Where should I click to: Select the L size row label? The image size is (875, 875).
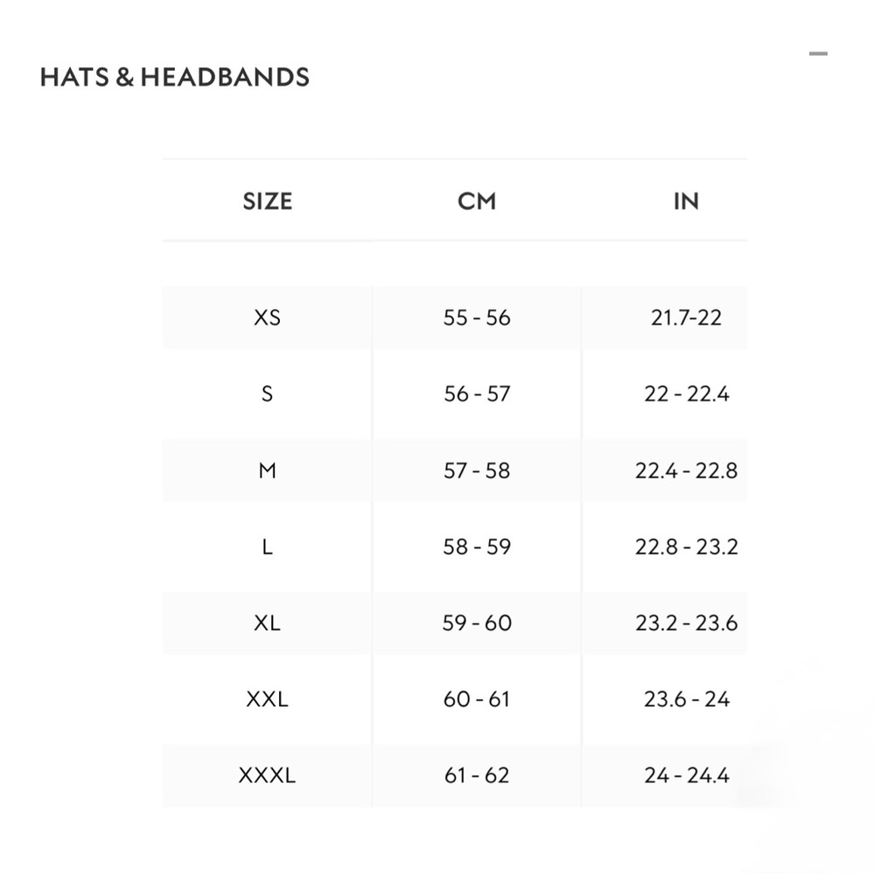[x=267, y=547]
